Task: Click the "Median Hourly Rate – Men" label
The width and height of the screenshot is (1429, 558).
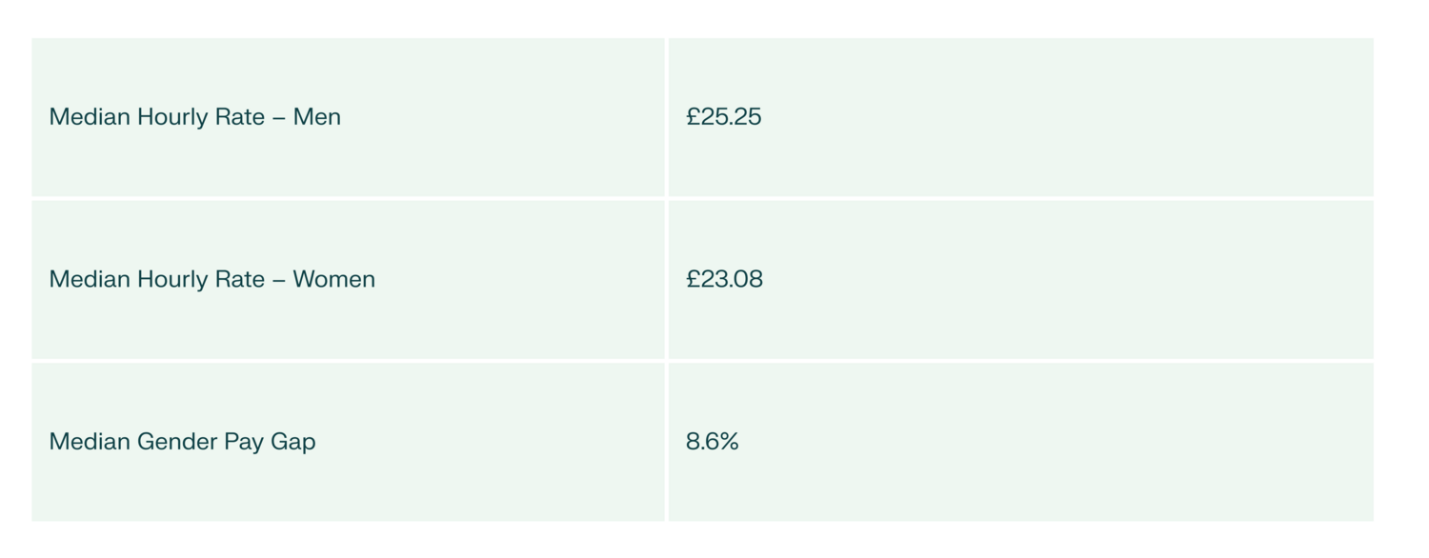Action: click(x=194, y=117)
